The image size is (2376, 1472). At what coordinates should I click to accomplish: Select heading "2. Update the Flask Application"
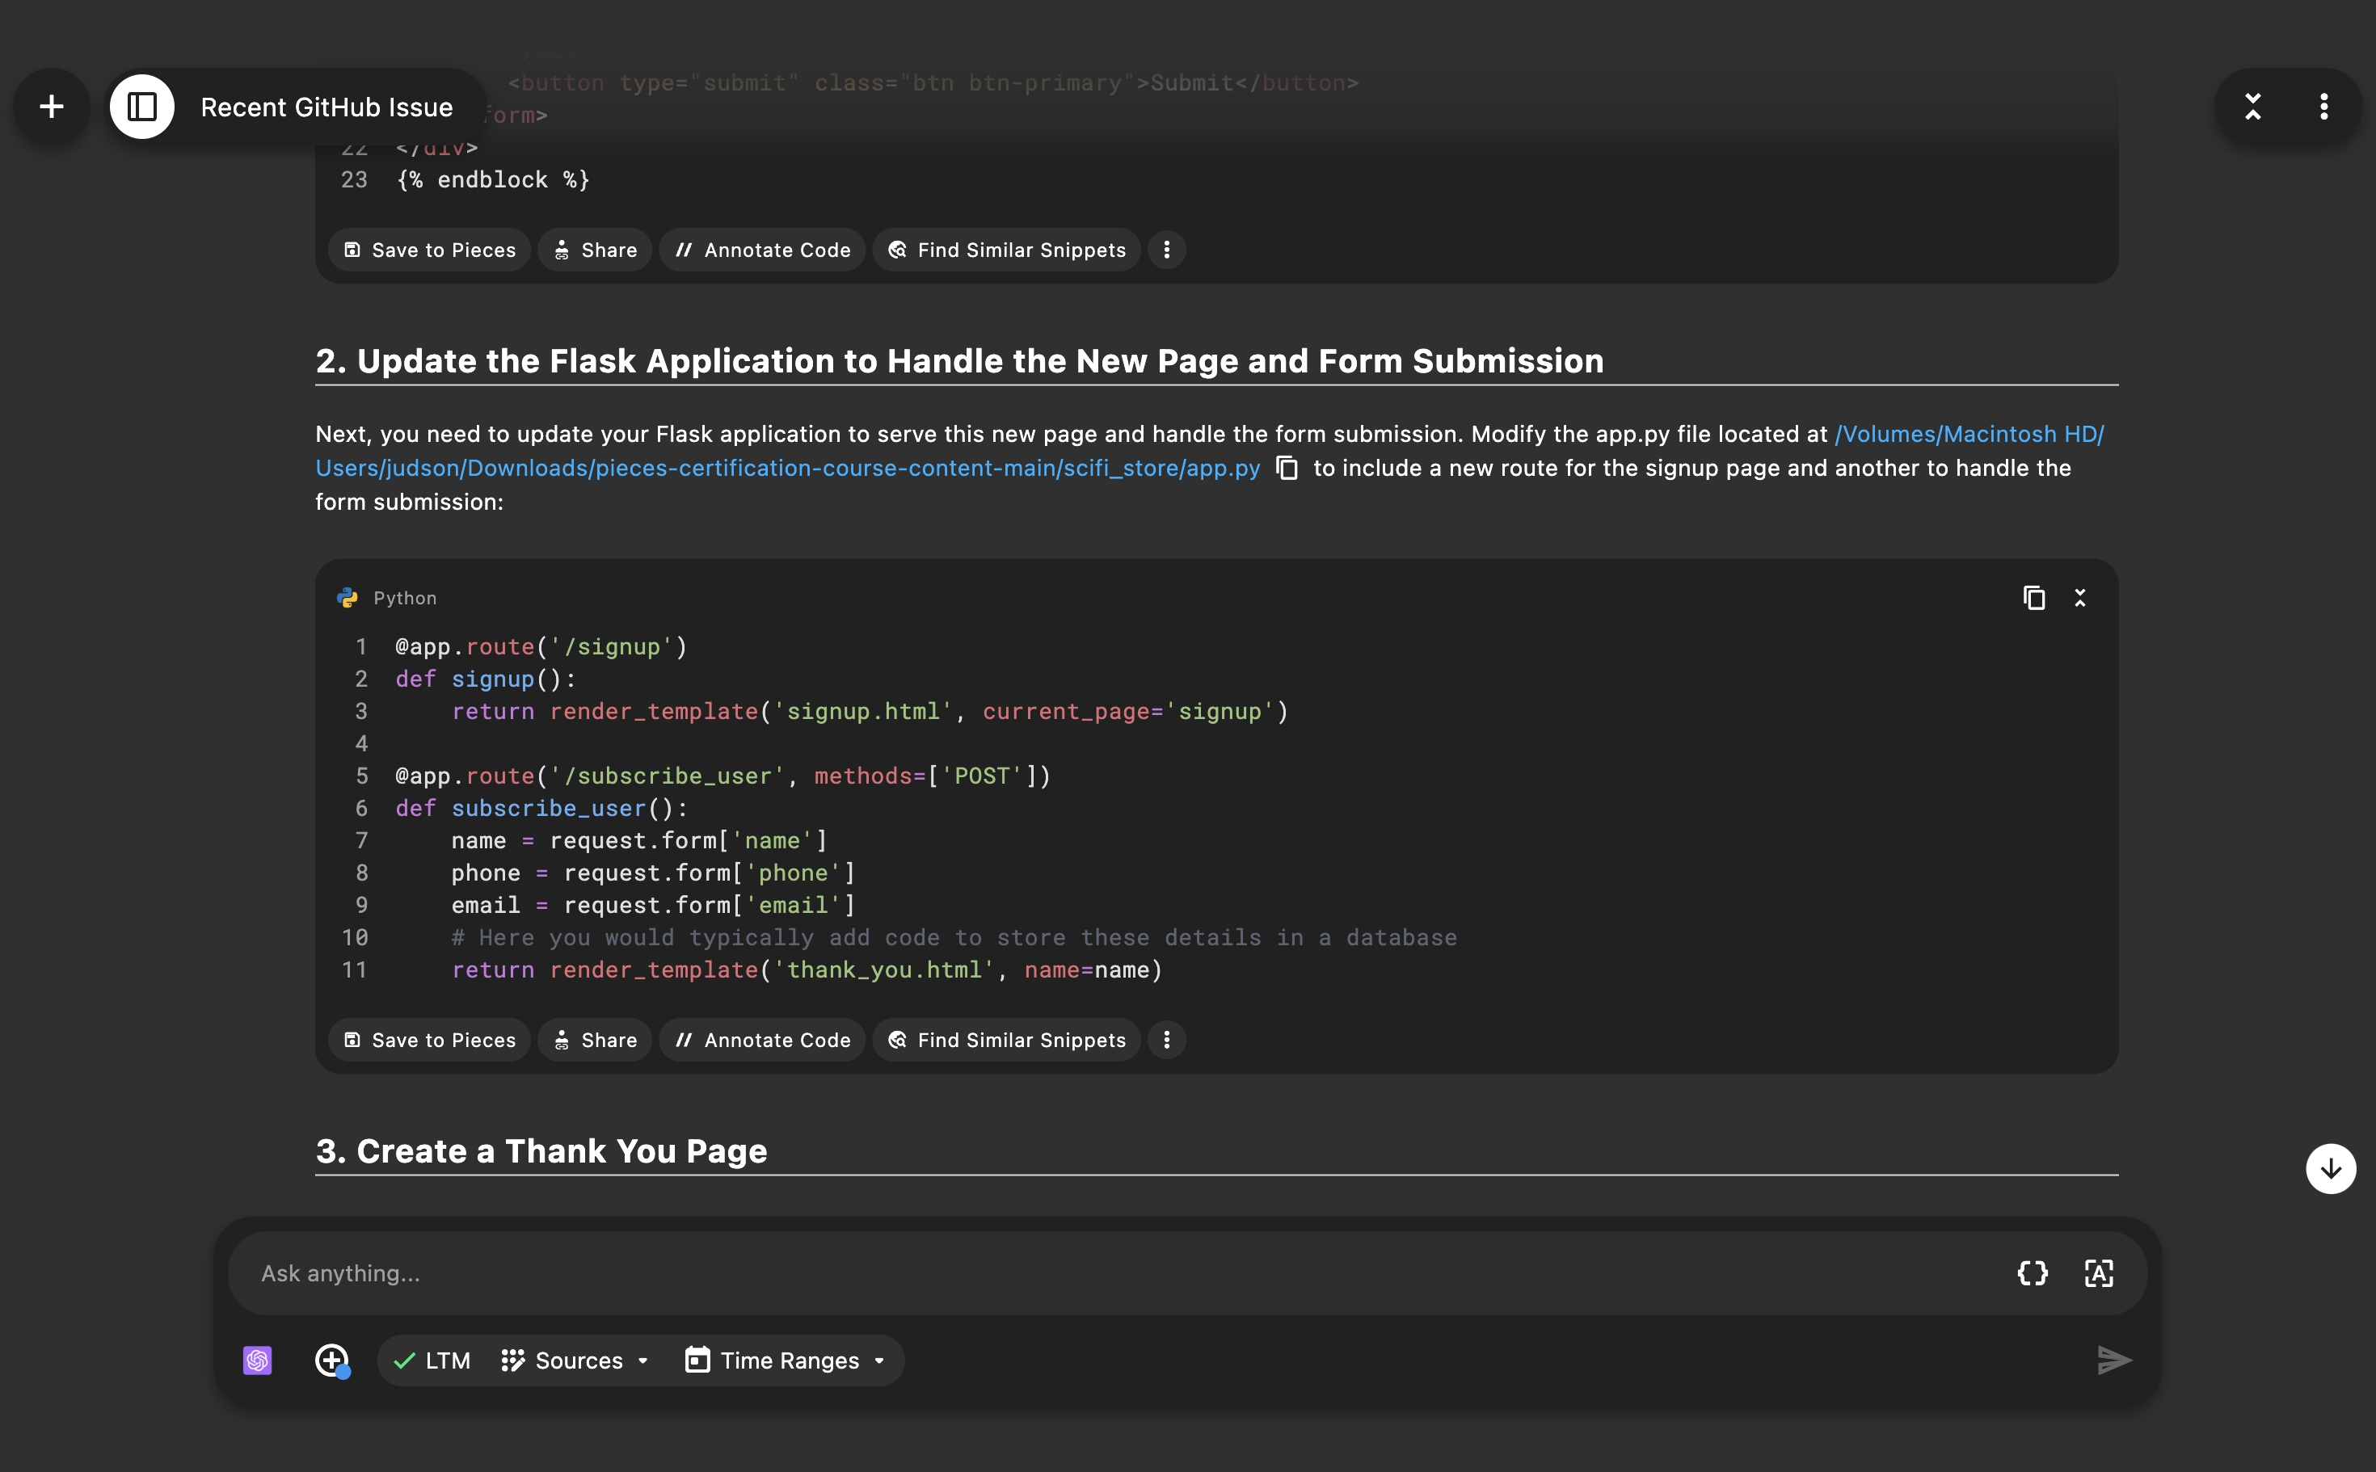959,361
